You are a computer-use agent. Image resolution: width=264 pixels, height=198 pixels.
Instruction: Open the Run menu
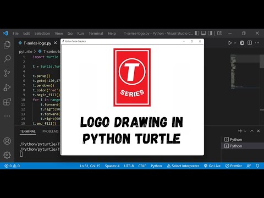pos(80,34)
